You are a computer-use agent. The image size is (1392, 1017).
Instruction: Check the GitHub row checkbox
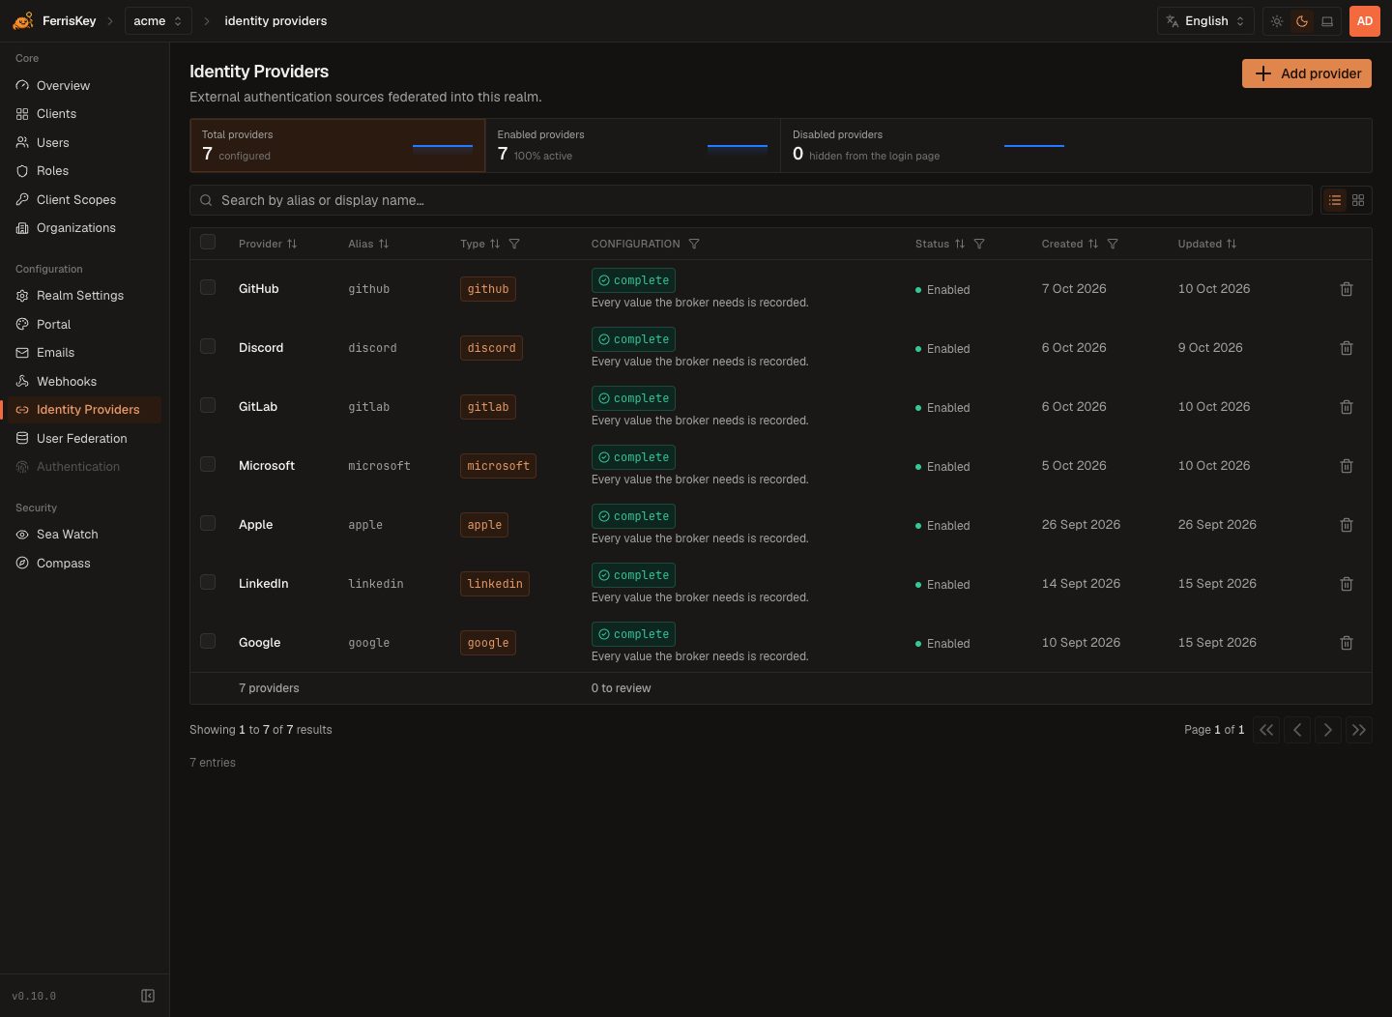(x=208, y=287)
